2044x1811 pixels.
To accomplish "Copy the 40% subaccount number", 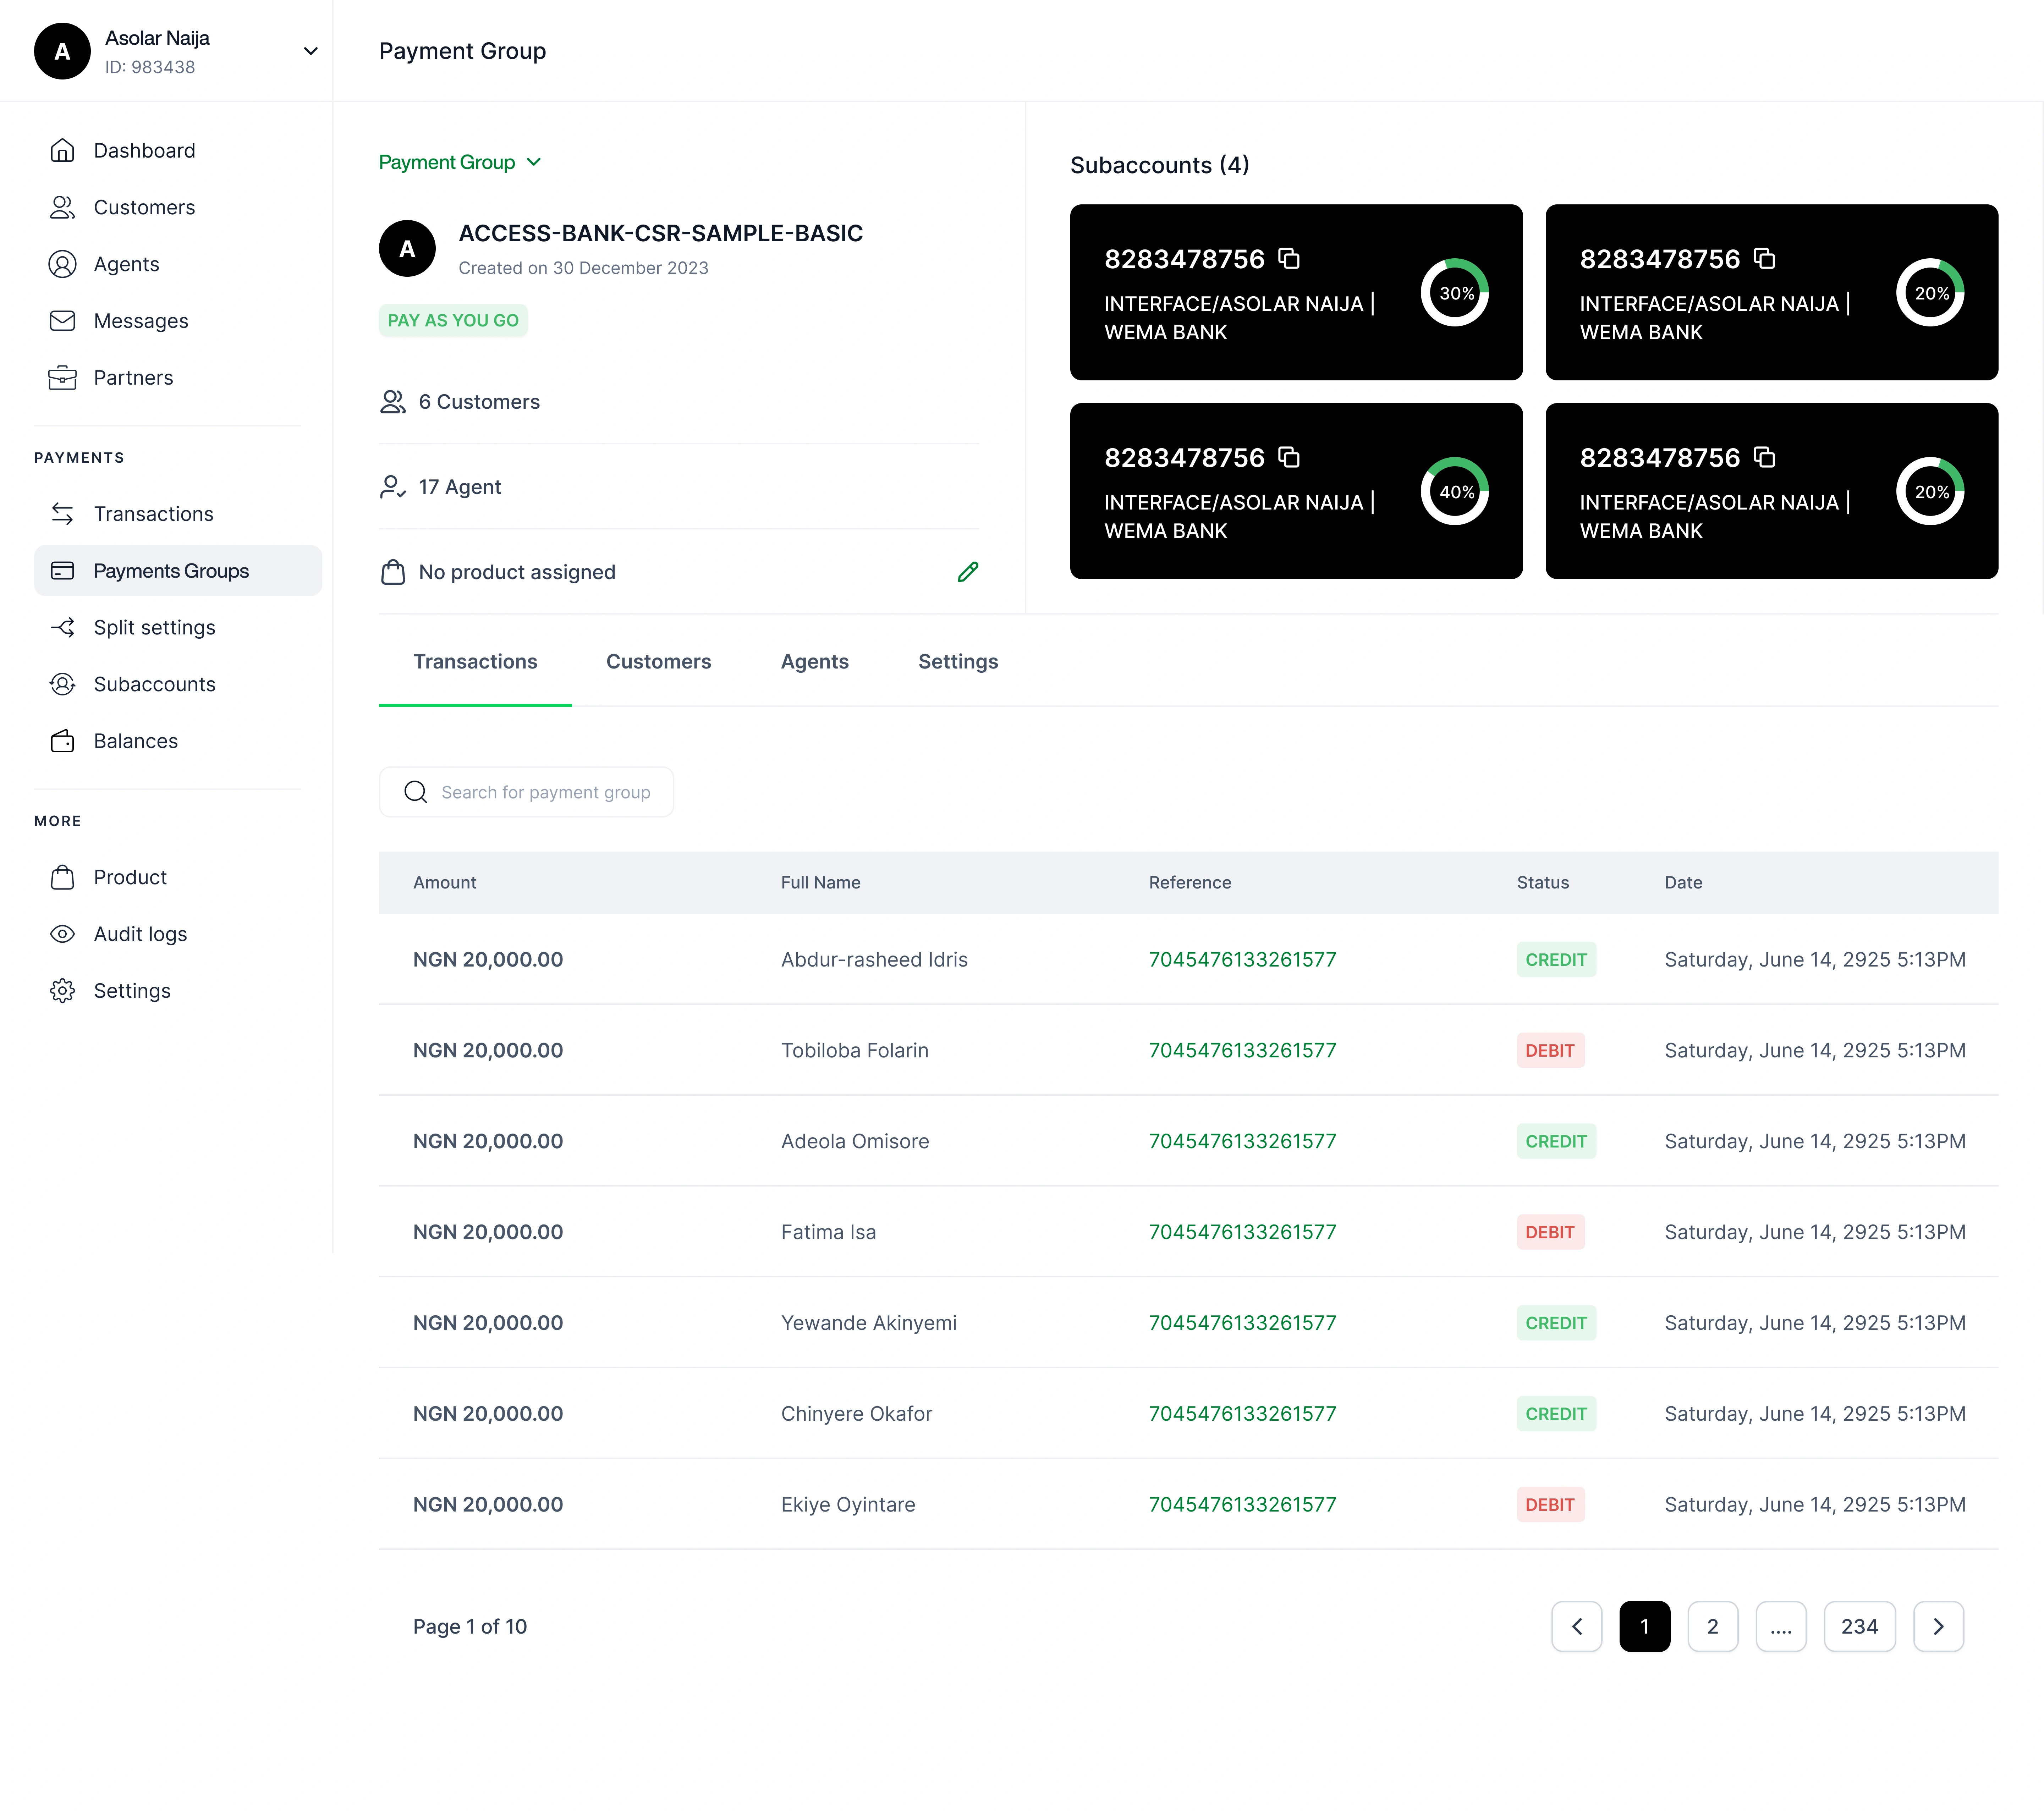I will (1289, 458).
